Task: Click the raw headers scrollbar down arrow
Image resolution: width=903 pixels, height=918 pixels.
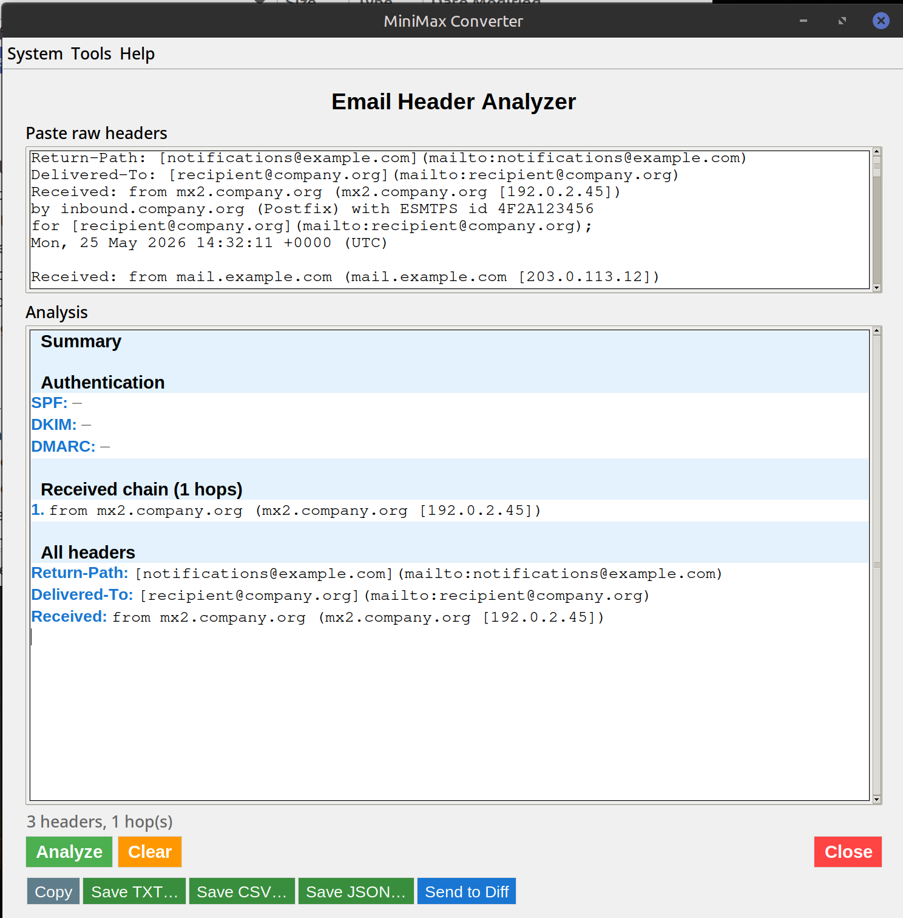Action: click(x=877, y=288)
